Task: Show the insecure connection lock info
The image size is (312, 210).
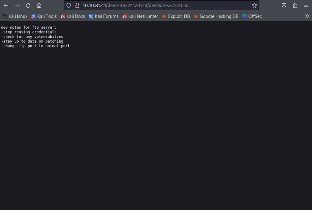Action: point(77,5)
